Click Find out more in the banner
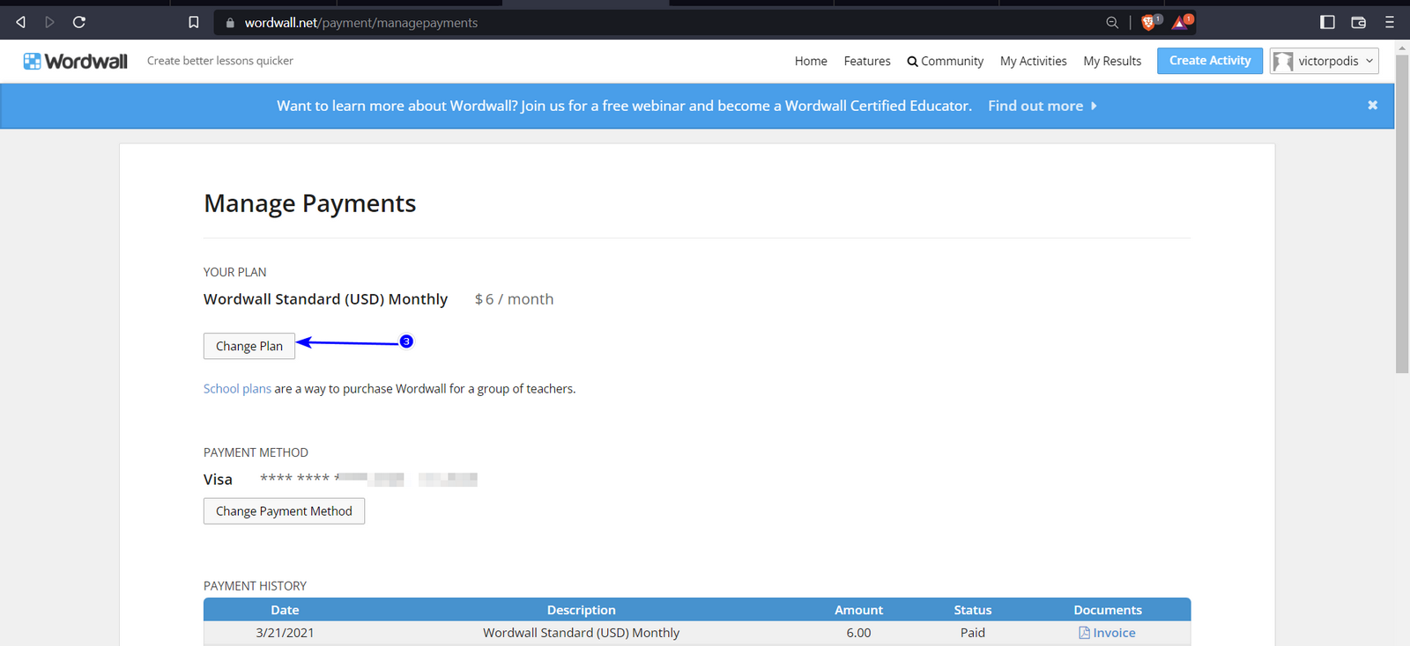Screen dimensions: 1410x646 pos(1043,106)
